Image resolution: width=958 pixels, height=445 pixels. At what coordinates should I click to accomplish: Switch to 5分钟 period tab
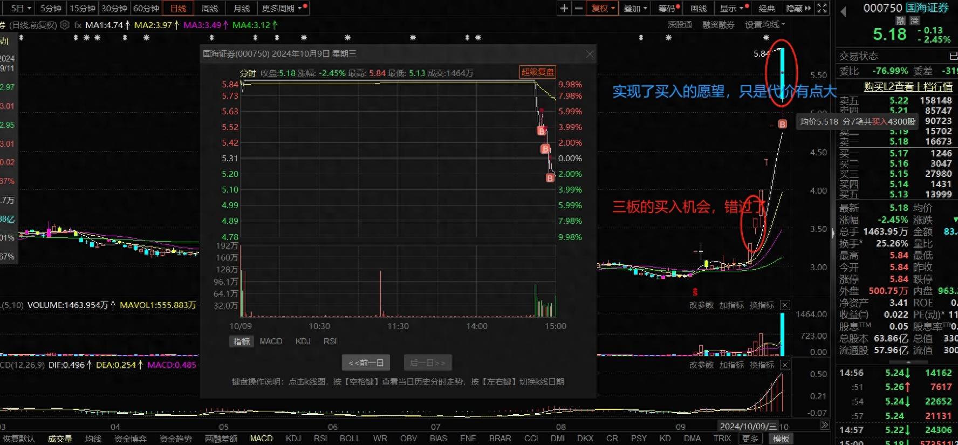point(51,8)
